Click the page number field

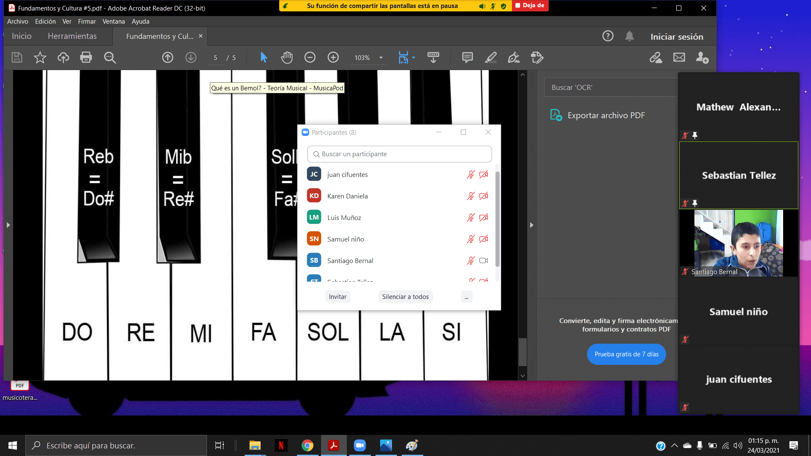pyautogui.click(x=215, y=58)
